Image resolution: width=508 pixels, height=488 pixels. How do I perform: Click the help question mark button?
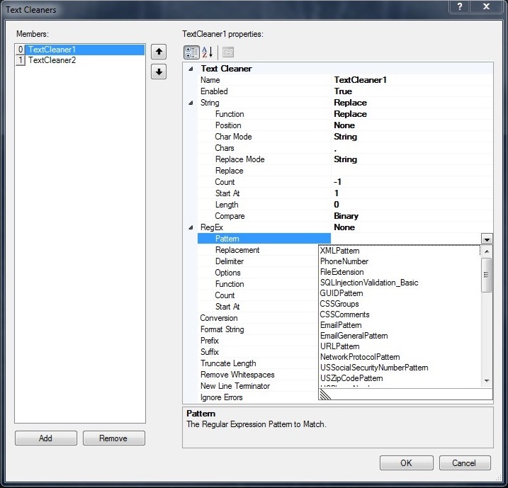click(461, 6)
